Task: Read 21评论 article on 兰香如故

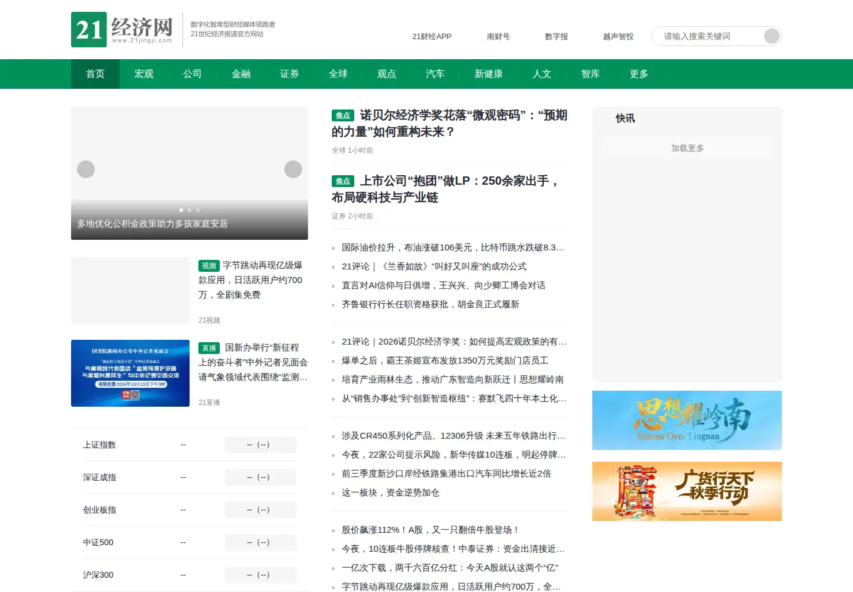Action: click(434, 266)
